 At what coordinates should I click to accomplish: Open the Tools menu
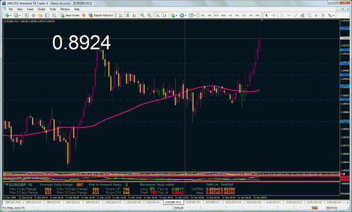(53, 9)
